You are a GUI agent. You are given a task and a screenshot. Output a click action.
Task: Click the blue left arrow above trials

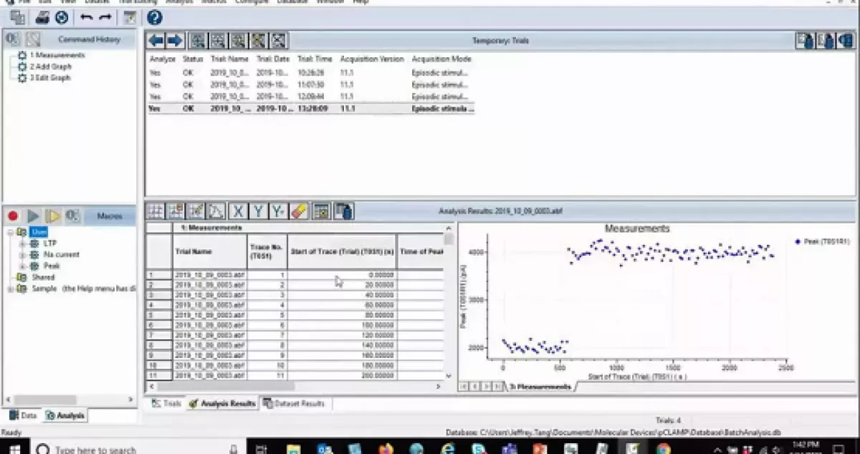click(x=156, y=41)
